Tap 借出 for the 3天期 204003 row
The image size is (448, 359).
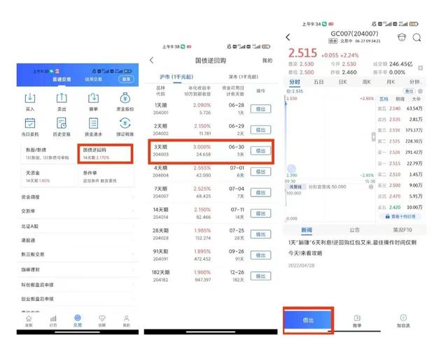tap(260, 150)
